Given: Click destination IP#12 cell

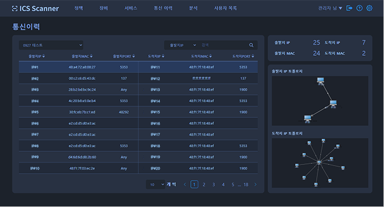Looking at the screenshot, I should tap(155, 79).
